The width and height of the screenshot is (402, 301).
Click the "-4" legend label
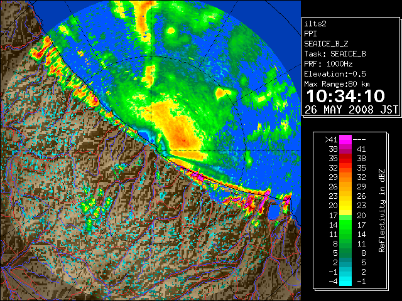(333, 281)
